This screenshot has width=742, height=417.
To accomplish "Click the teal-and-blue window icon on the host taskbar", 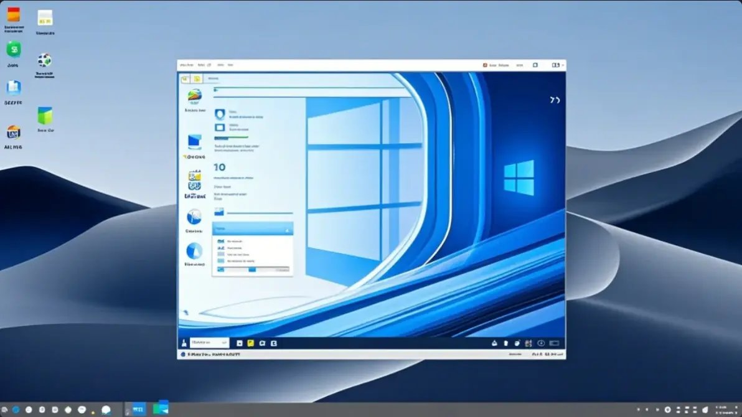I will [x=161, y=408].
